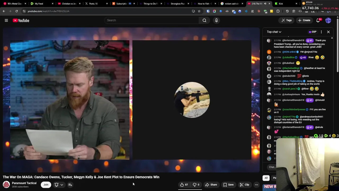Reload the current page
This screenshot has height=191, width=339.
tap(16, 11)
